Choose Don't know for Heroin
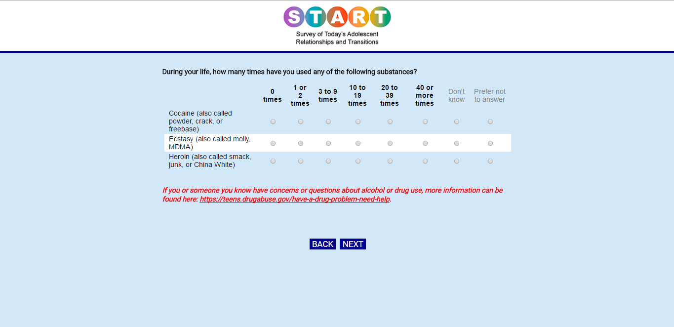The width and height of the screenshot is (674, 327). [457, 161]
